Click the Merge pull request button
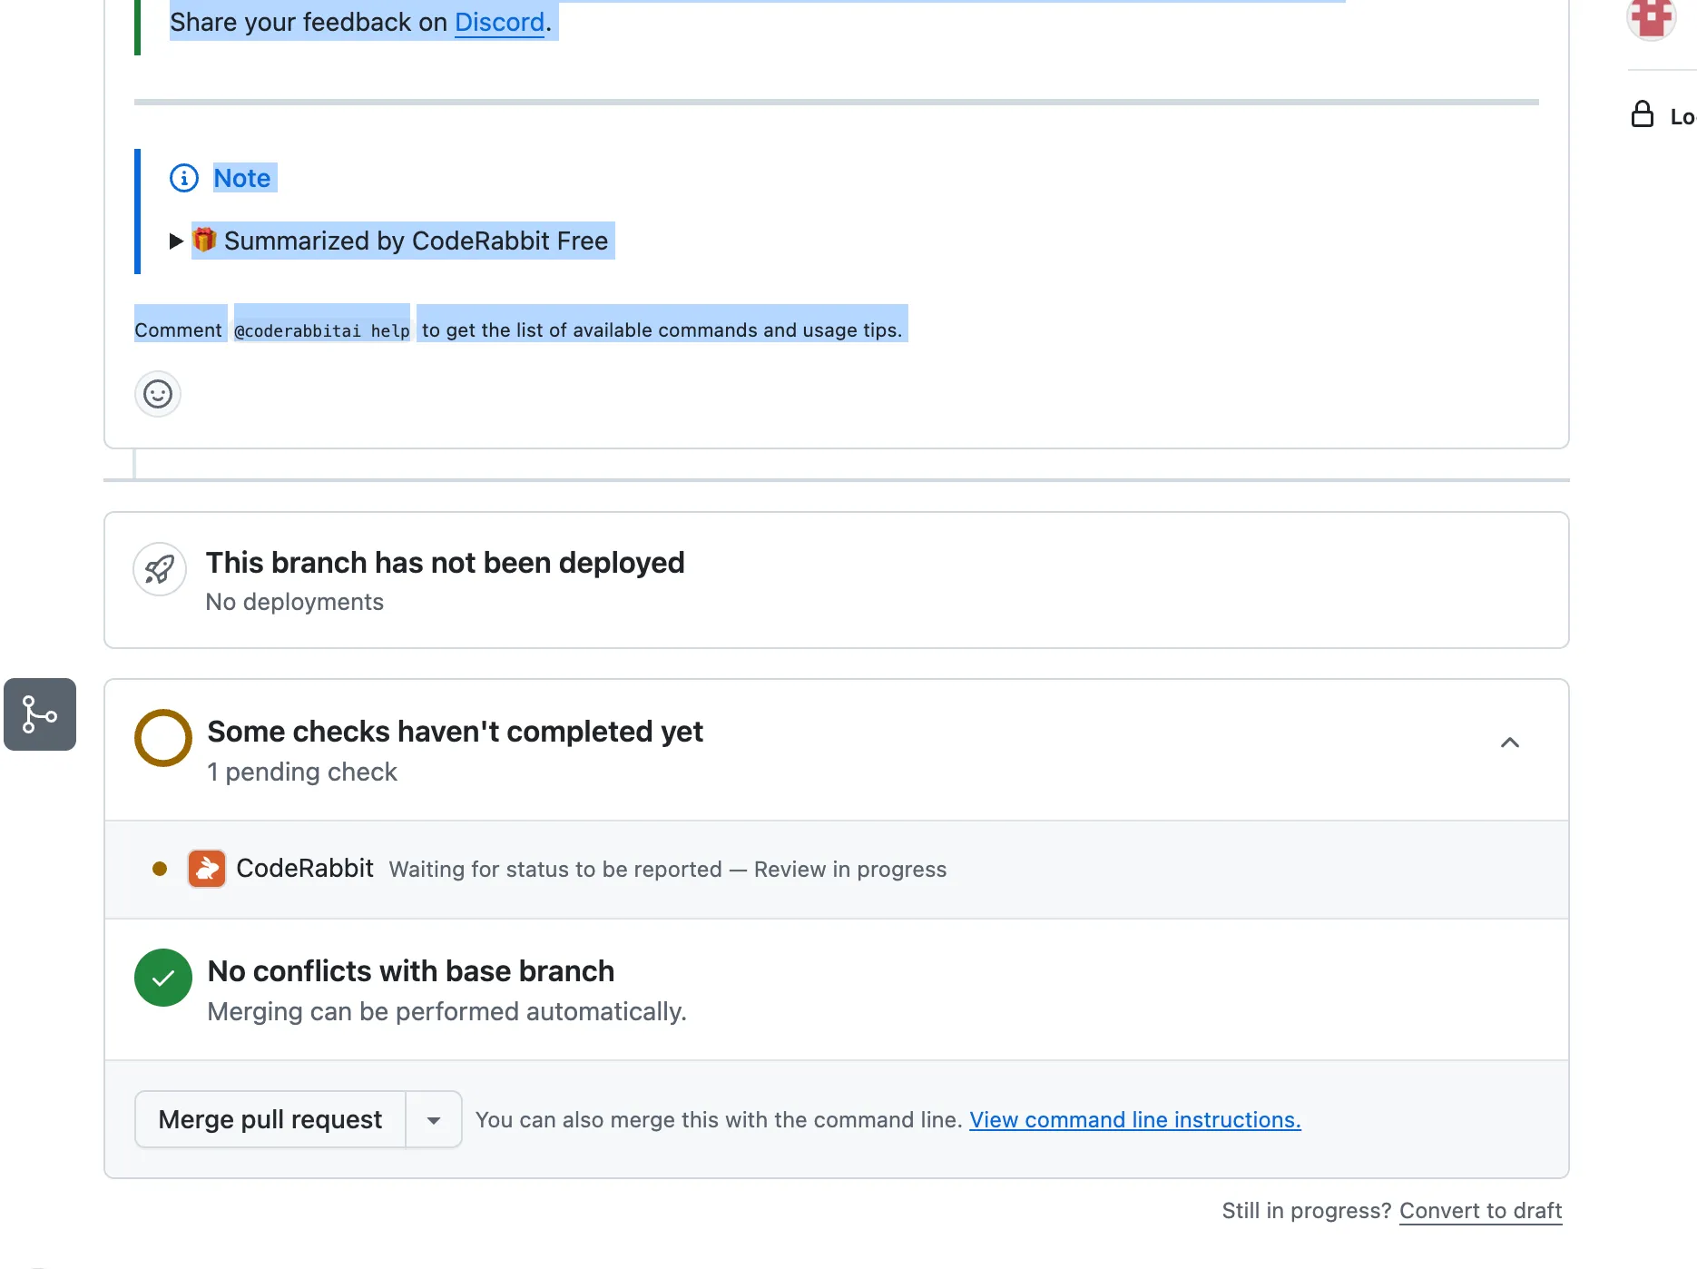 point(270,1119)
